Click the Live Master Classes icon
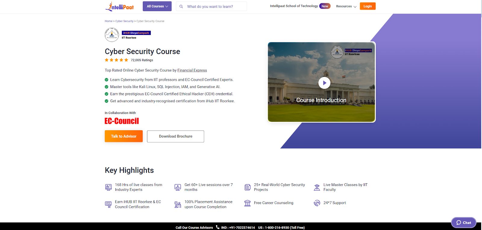Viewport: 482px width, 230px height. pyautogui.click(x=317, y=187)
